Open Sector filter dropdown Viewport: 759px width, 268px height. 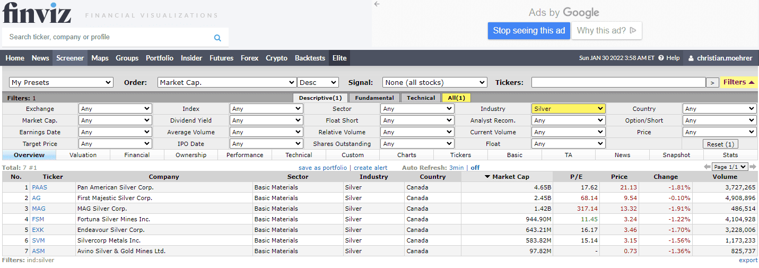(417, 109)
